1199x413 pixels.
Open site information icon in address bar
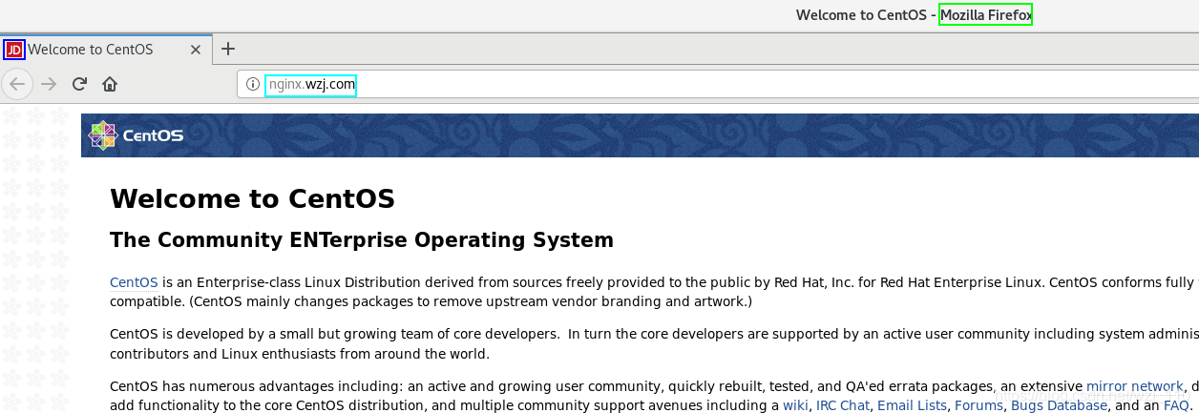[253, 84]
